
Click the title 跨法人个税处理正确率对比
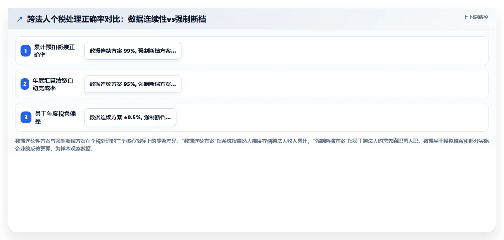117,19
